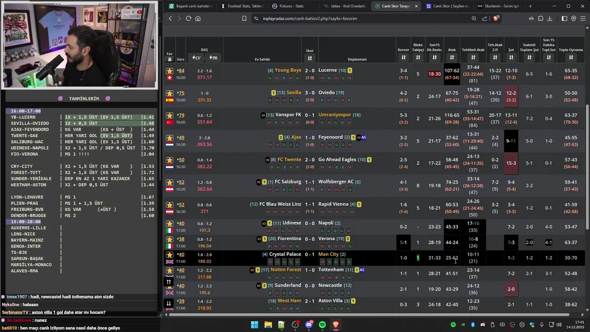The width and height of the screenshot is (590, 332).
Task: Toggle favorite star for FC Salzburg match
Action: coord(170,183)
